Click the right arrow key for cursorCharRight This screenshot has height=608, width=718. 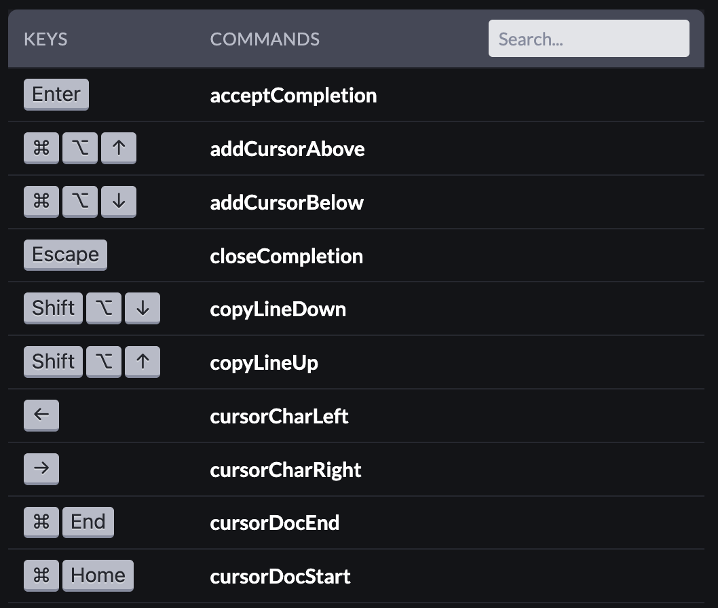[41, 469]
